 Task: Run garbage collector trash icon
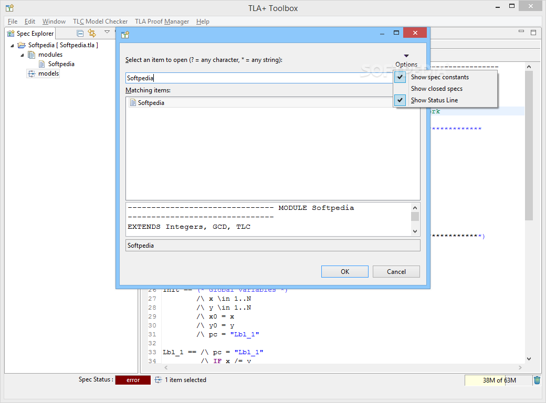(x=537, y=380)
